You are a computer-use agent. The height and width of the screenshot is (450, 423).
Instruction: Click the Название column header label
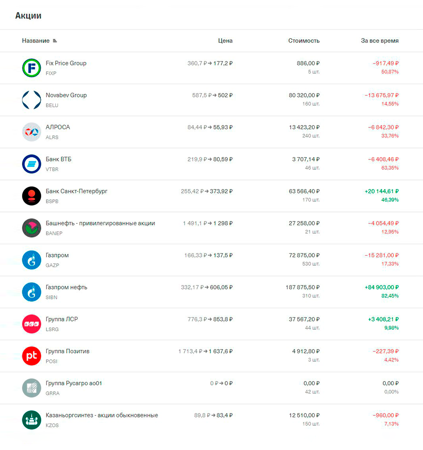(x=36, y=41)
